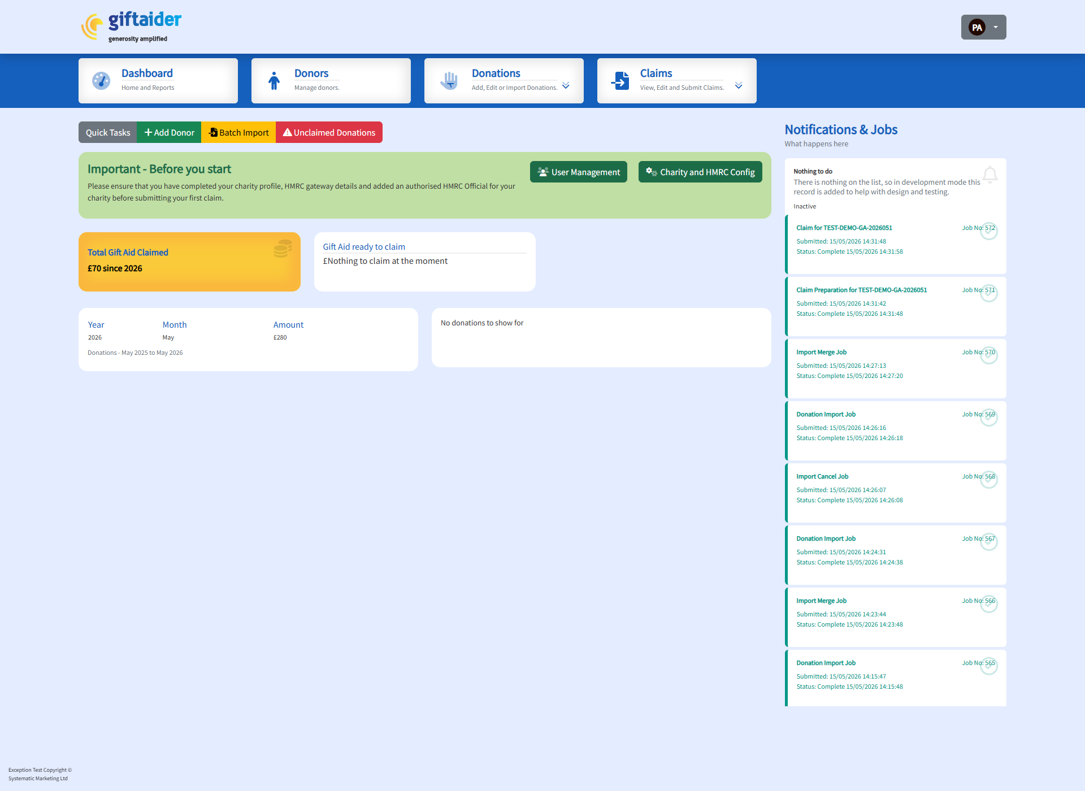Click the Add Donor button
The width and height of the screenshot is (1085, 791).
(169, 132)
